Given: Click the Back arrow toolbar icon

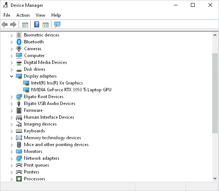Looking at the screenshot, I should pos(5,25).
